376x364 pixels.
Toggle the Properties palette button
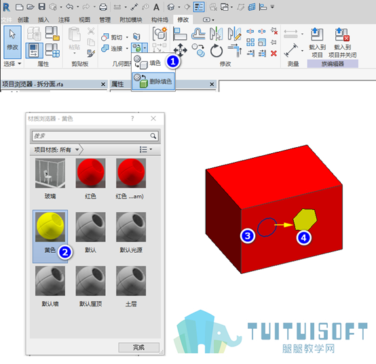[x=34, y=50]
